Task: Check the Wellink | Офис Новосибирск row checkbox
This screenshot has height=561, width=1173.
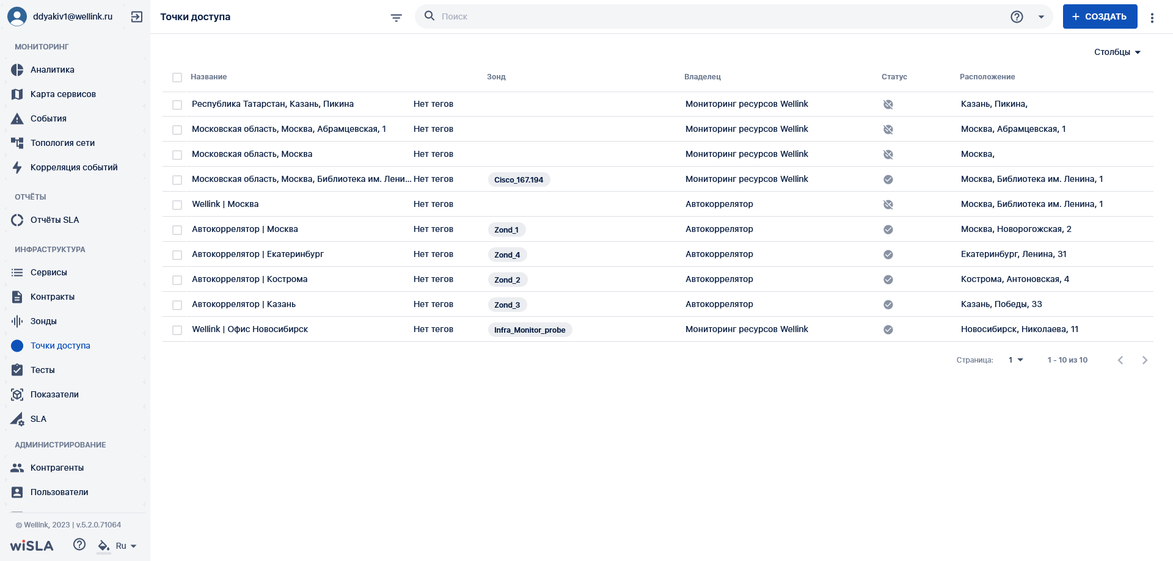Action: (x=177, y=330)
